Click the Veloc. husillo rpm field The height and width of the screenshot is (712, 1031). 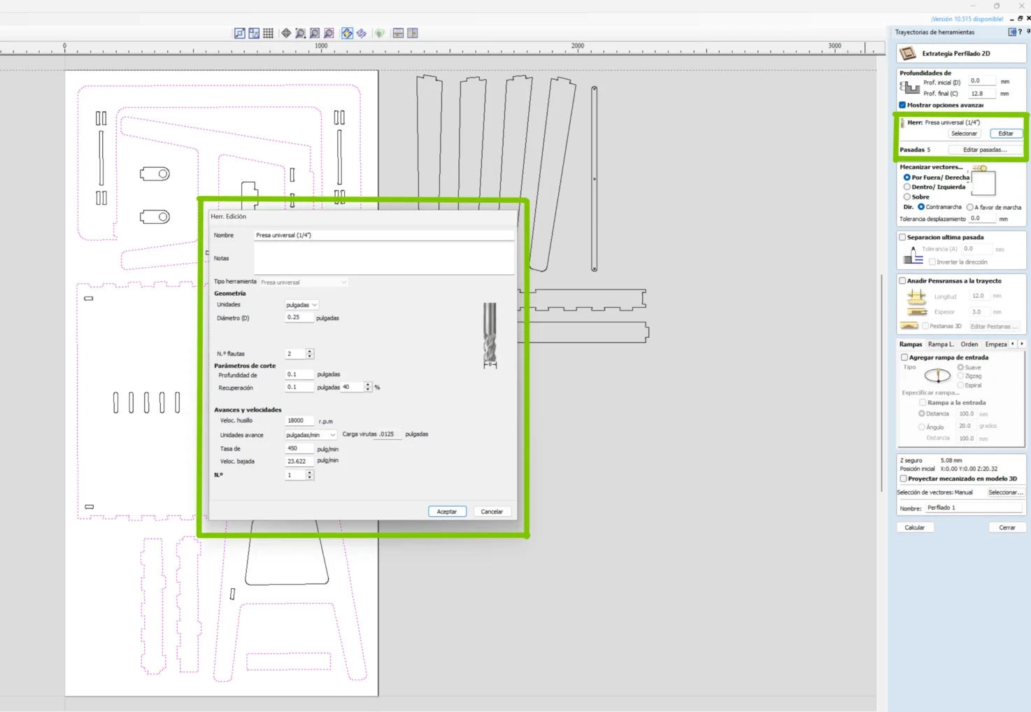[299, 420]
